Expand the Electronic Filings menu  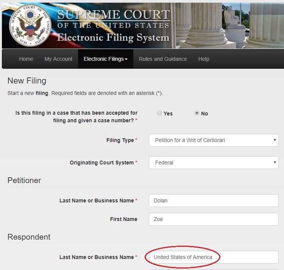(106, 59)
